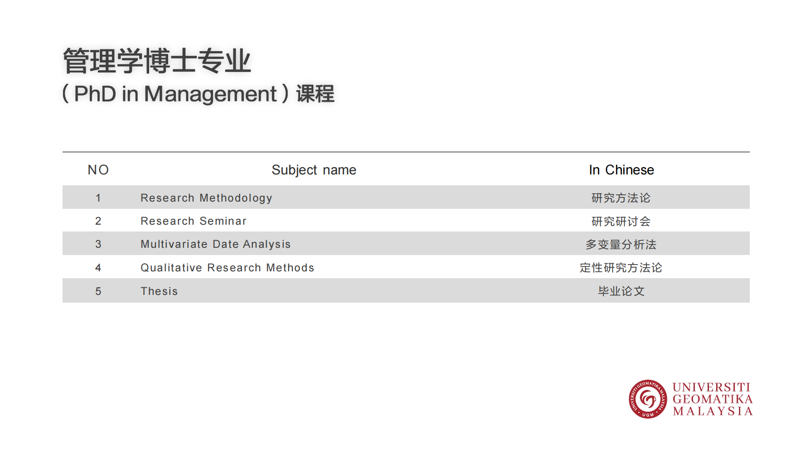Click the Subject name column header
806x453 pixels.
(x=314, y=170)
